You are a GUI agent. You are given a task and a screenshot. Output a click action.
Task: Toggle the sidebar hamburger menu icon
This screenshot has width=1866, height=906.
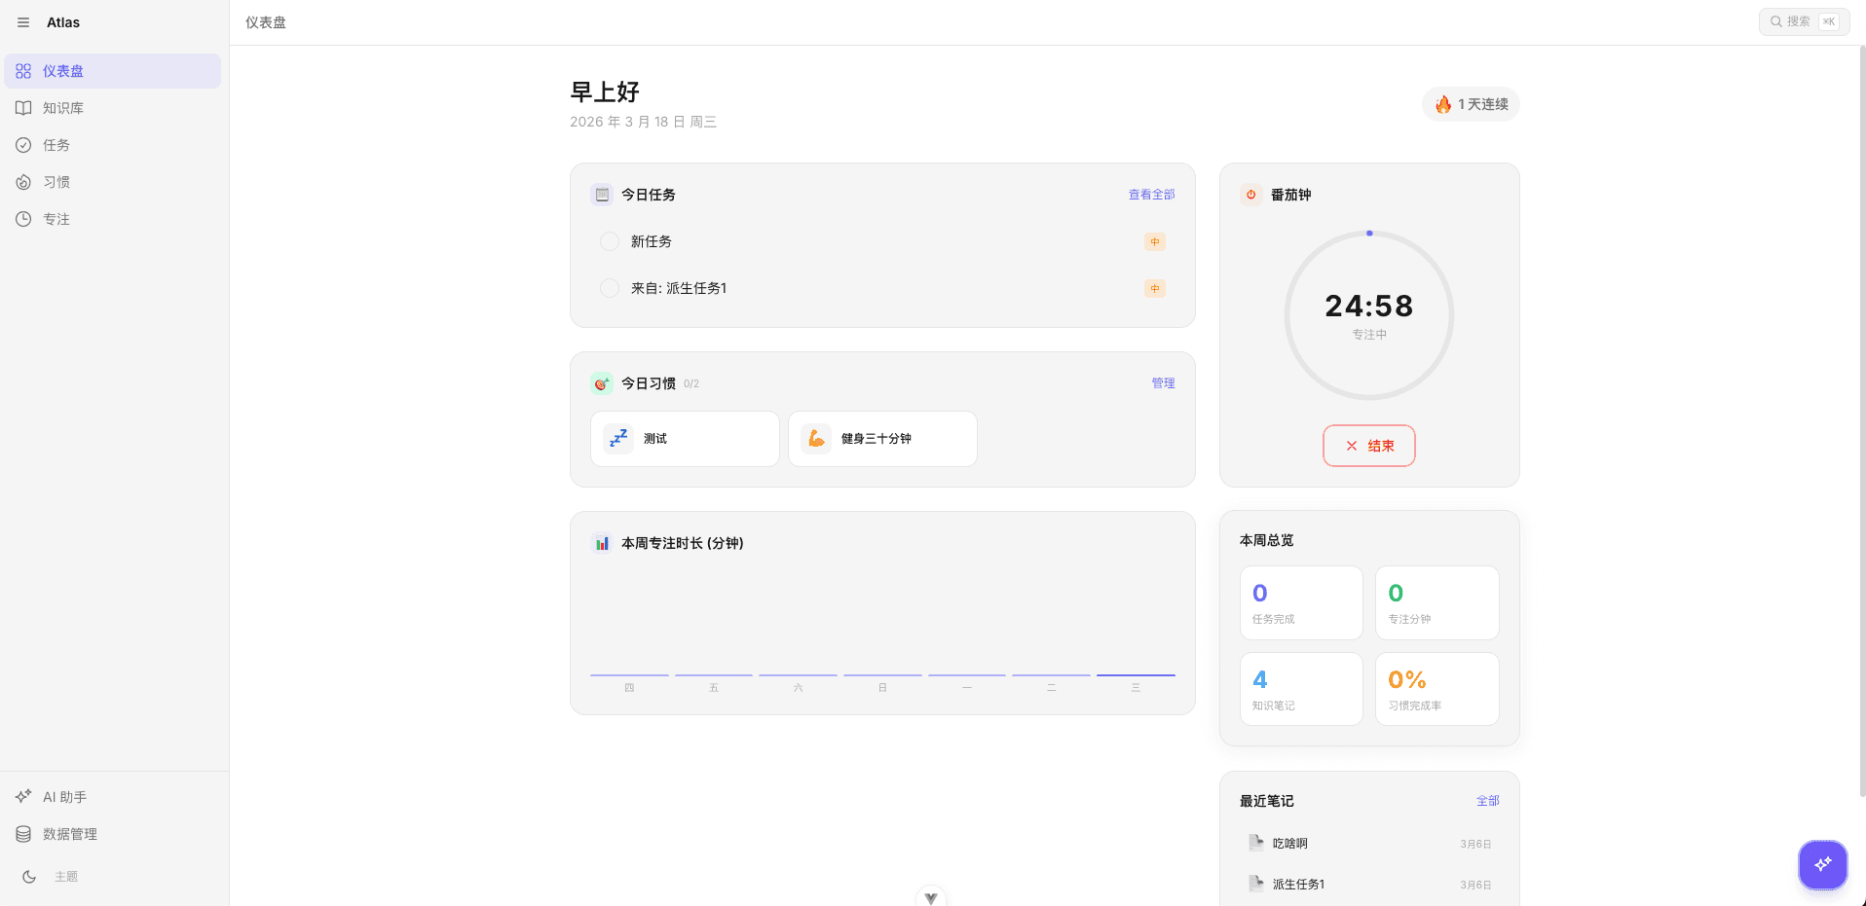(23, 22)
